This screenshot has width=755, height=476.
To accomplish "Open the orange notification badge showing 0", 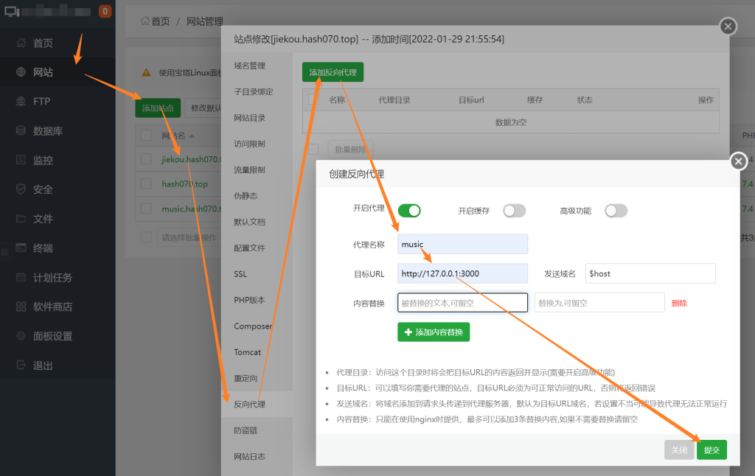I will (x=105, y=11).
